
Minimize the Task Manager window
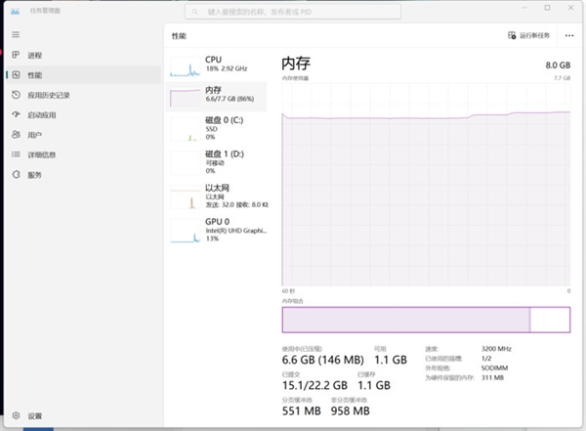point(524,8)
